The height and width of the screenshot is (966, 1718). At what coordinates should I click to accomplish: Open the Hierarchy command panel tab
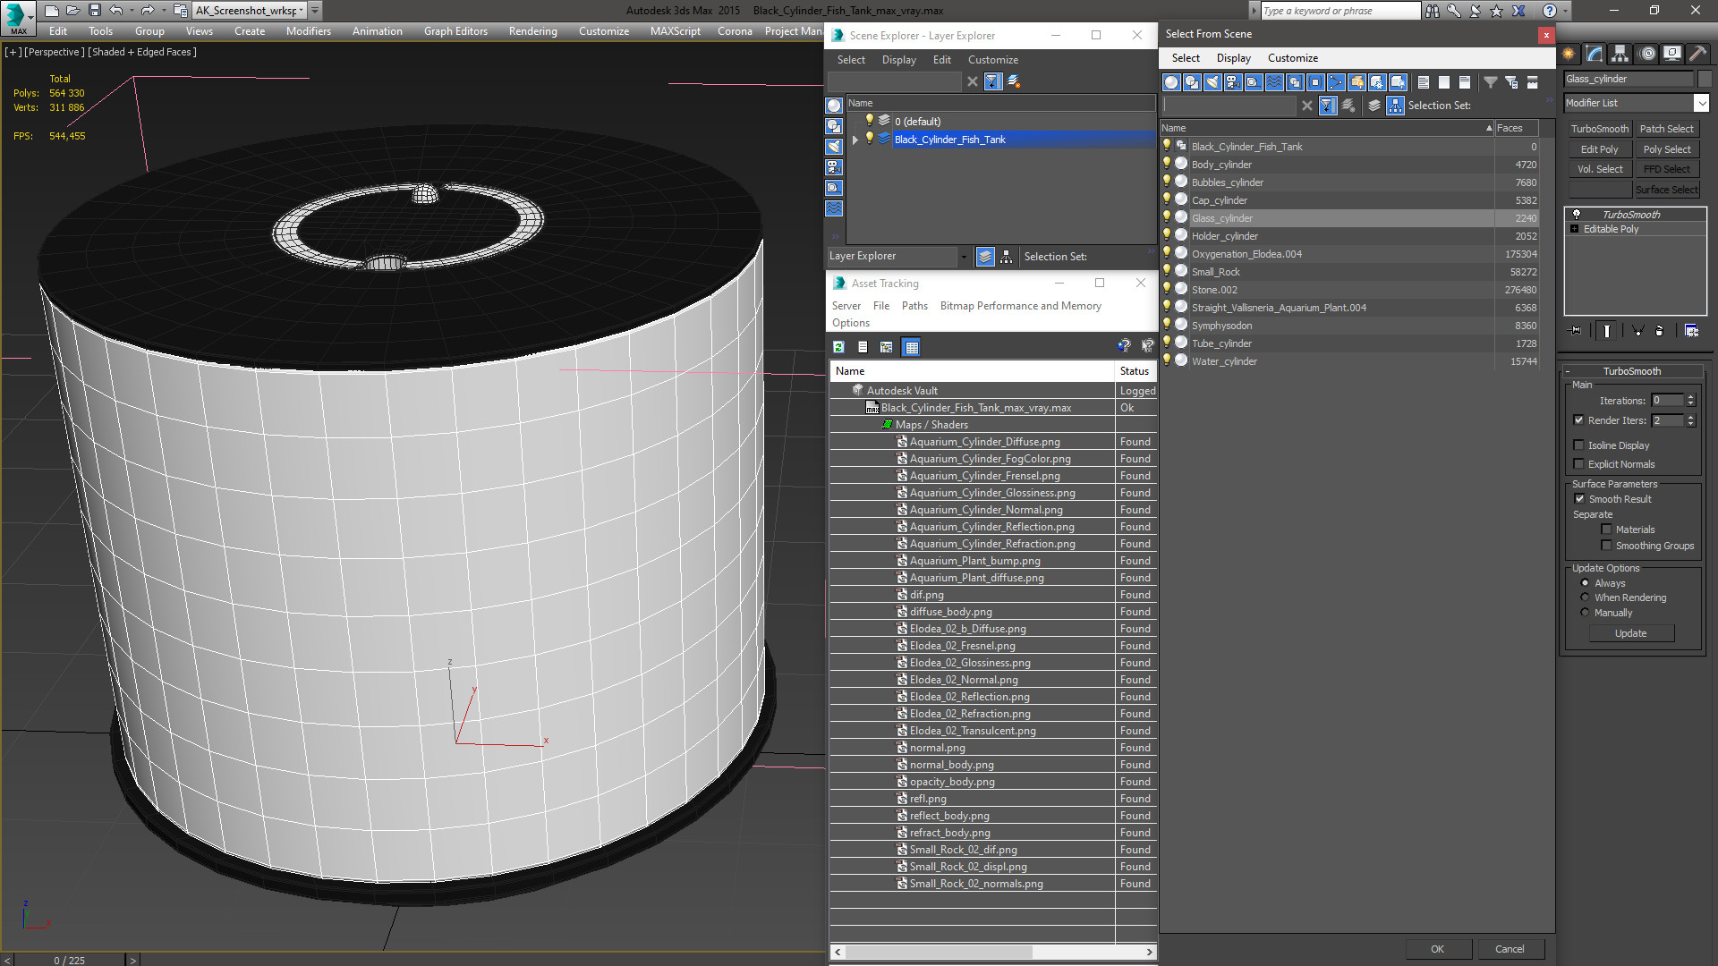1620,54
